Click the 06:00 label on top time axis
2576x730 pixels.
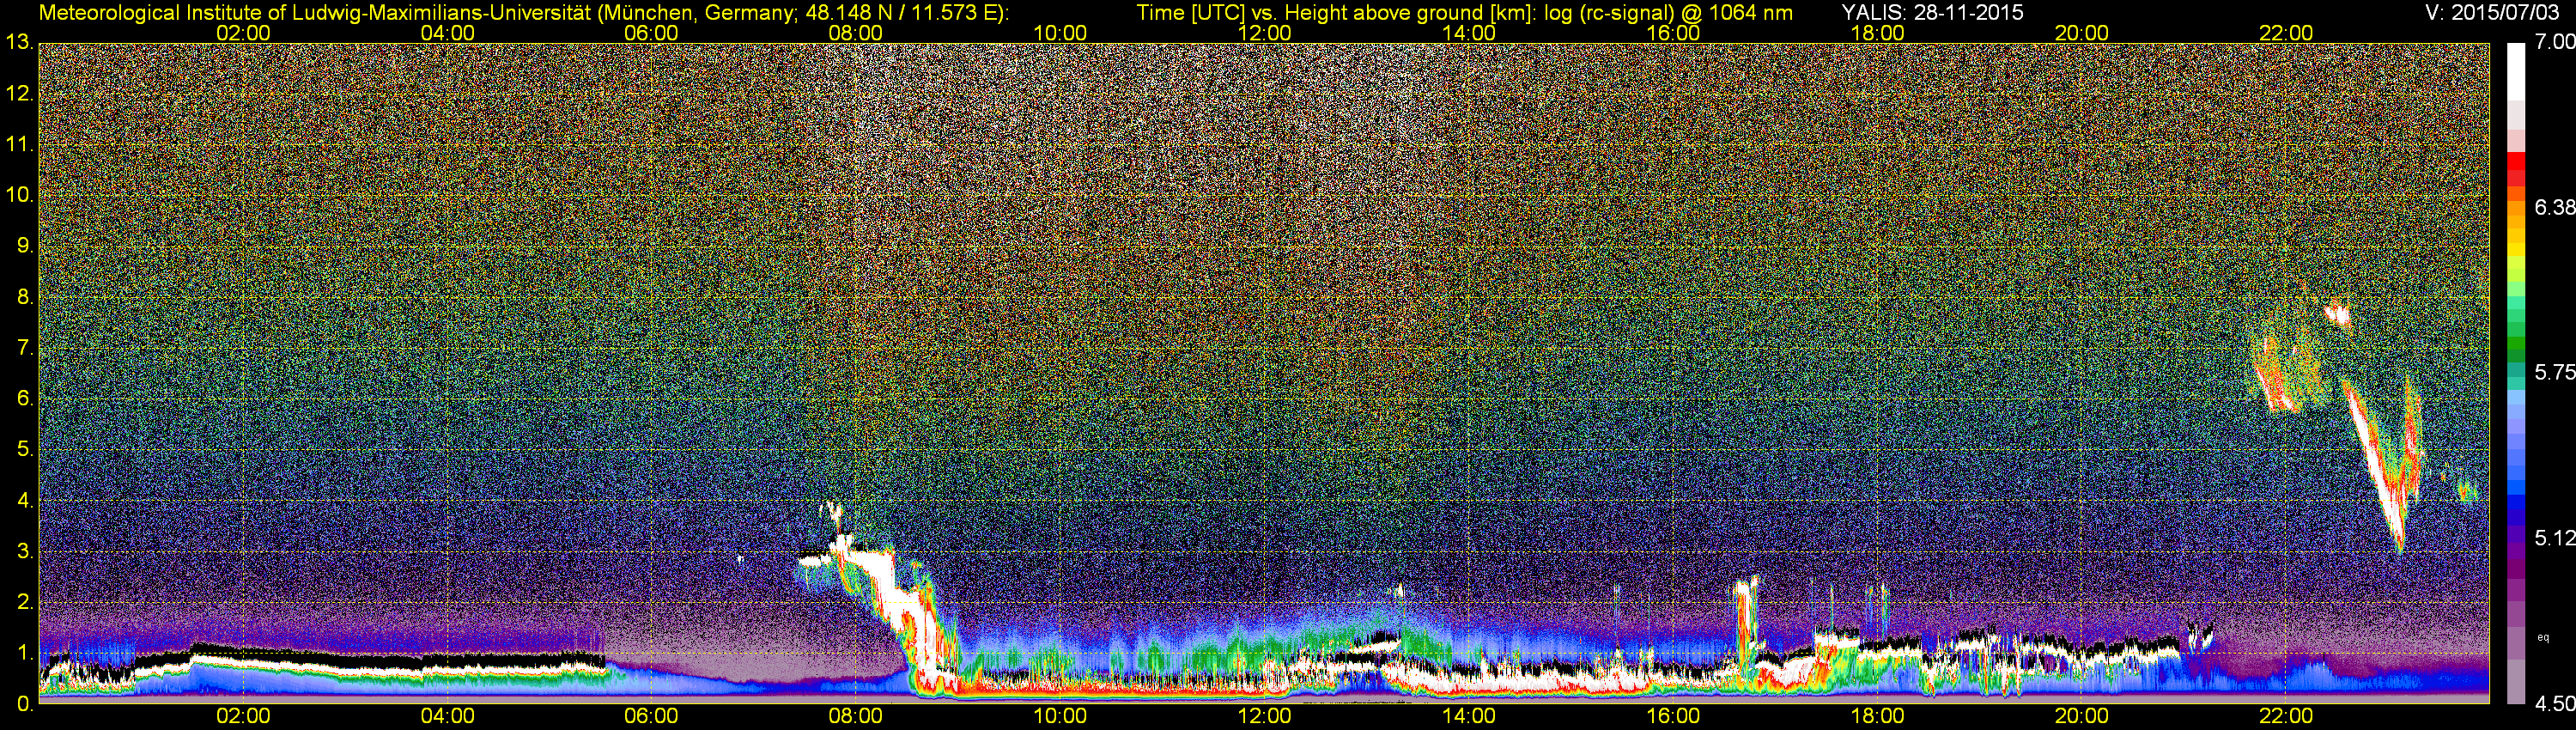tap(651, 33)
